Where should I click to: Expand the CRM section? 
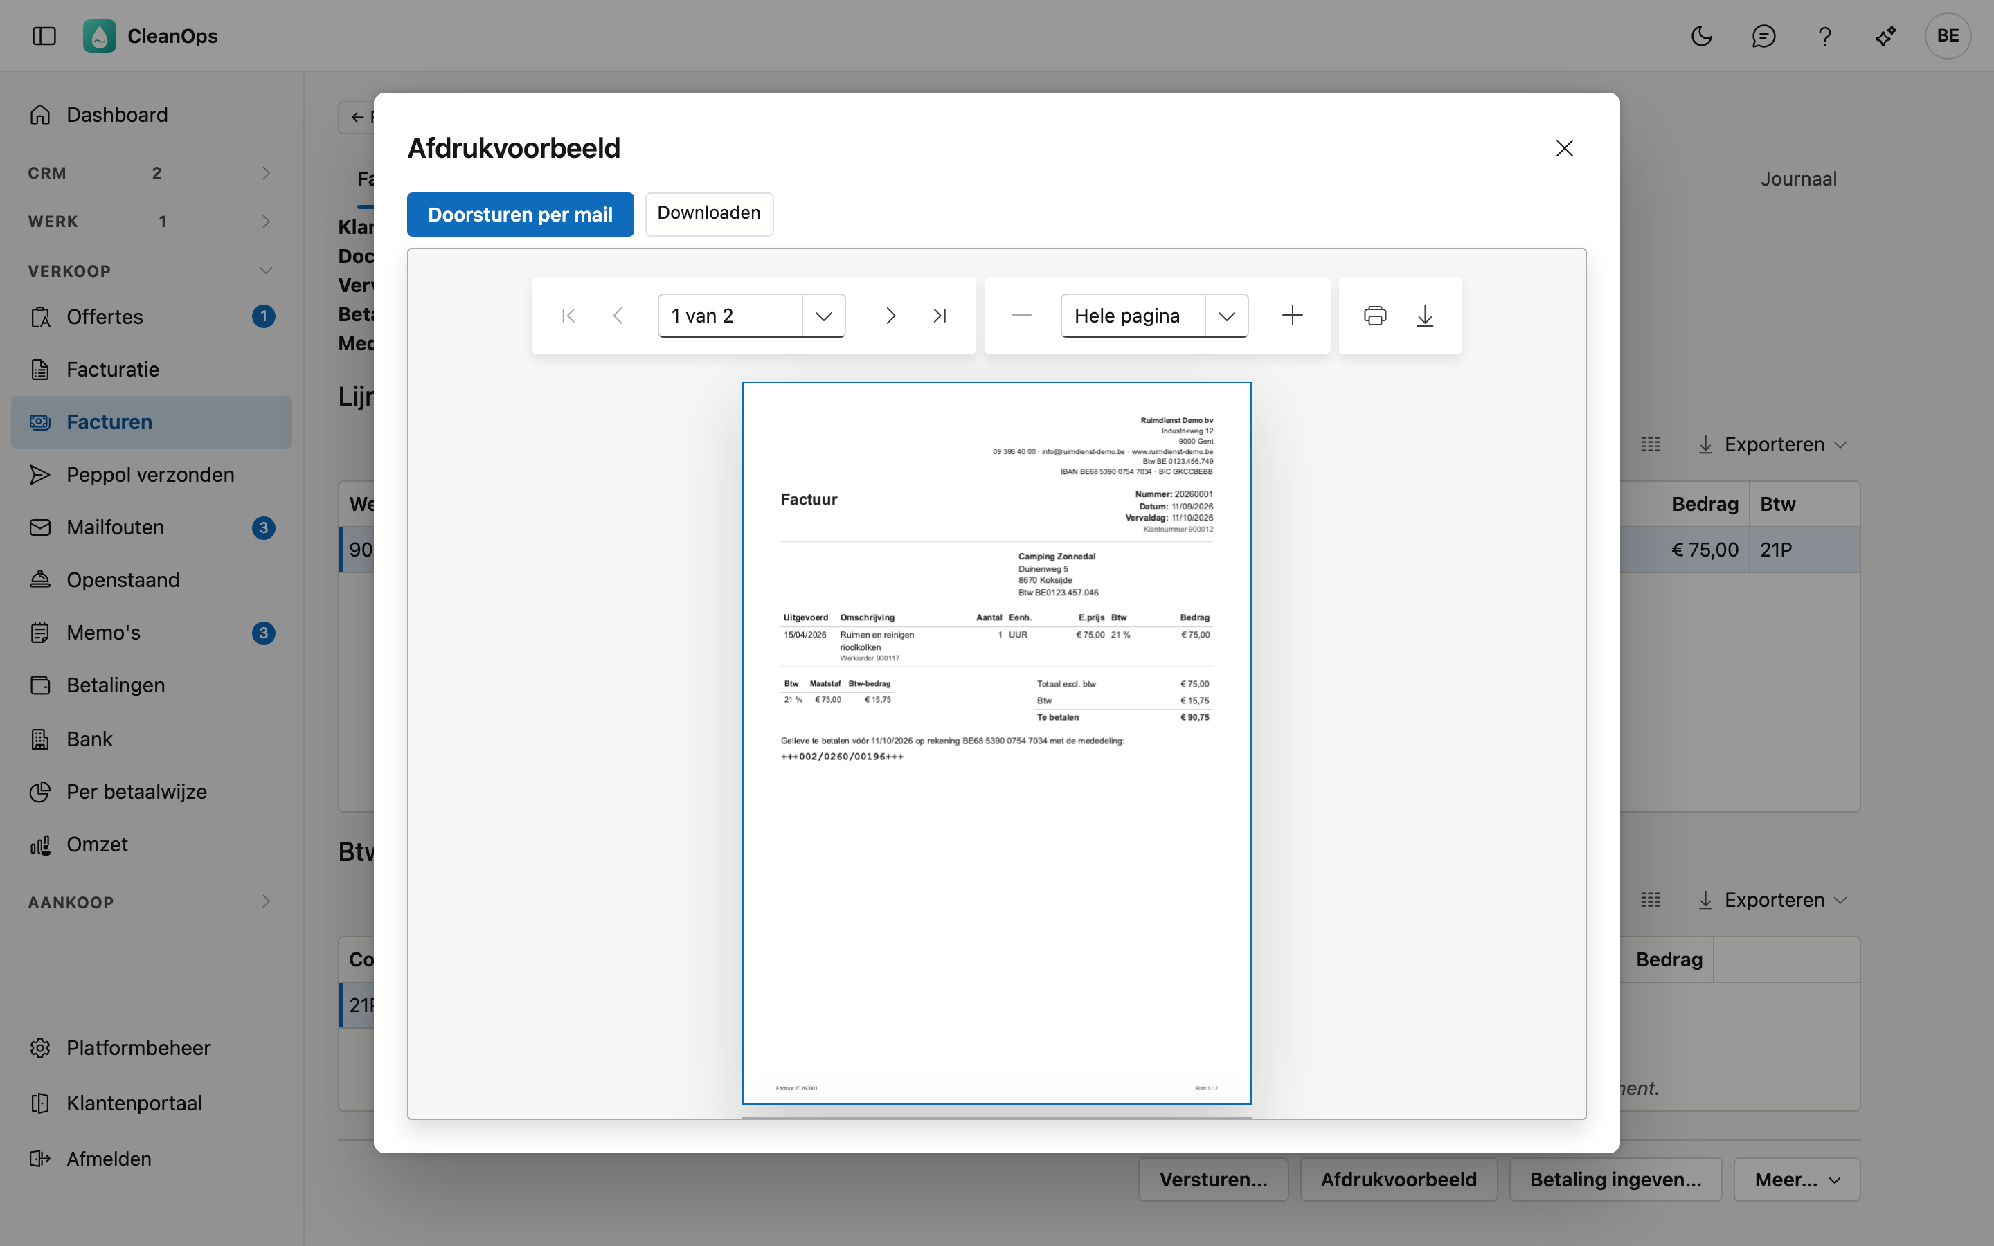click(x=151, y=173)
